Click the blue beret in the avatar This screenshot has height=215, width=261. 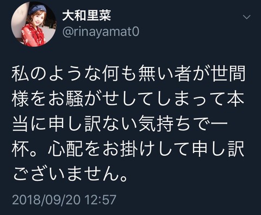(x=38, y=9)
